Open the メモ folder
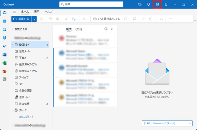The height and width of the screenshot is (130, 197). [30, 84]
